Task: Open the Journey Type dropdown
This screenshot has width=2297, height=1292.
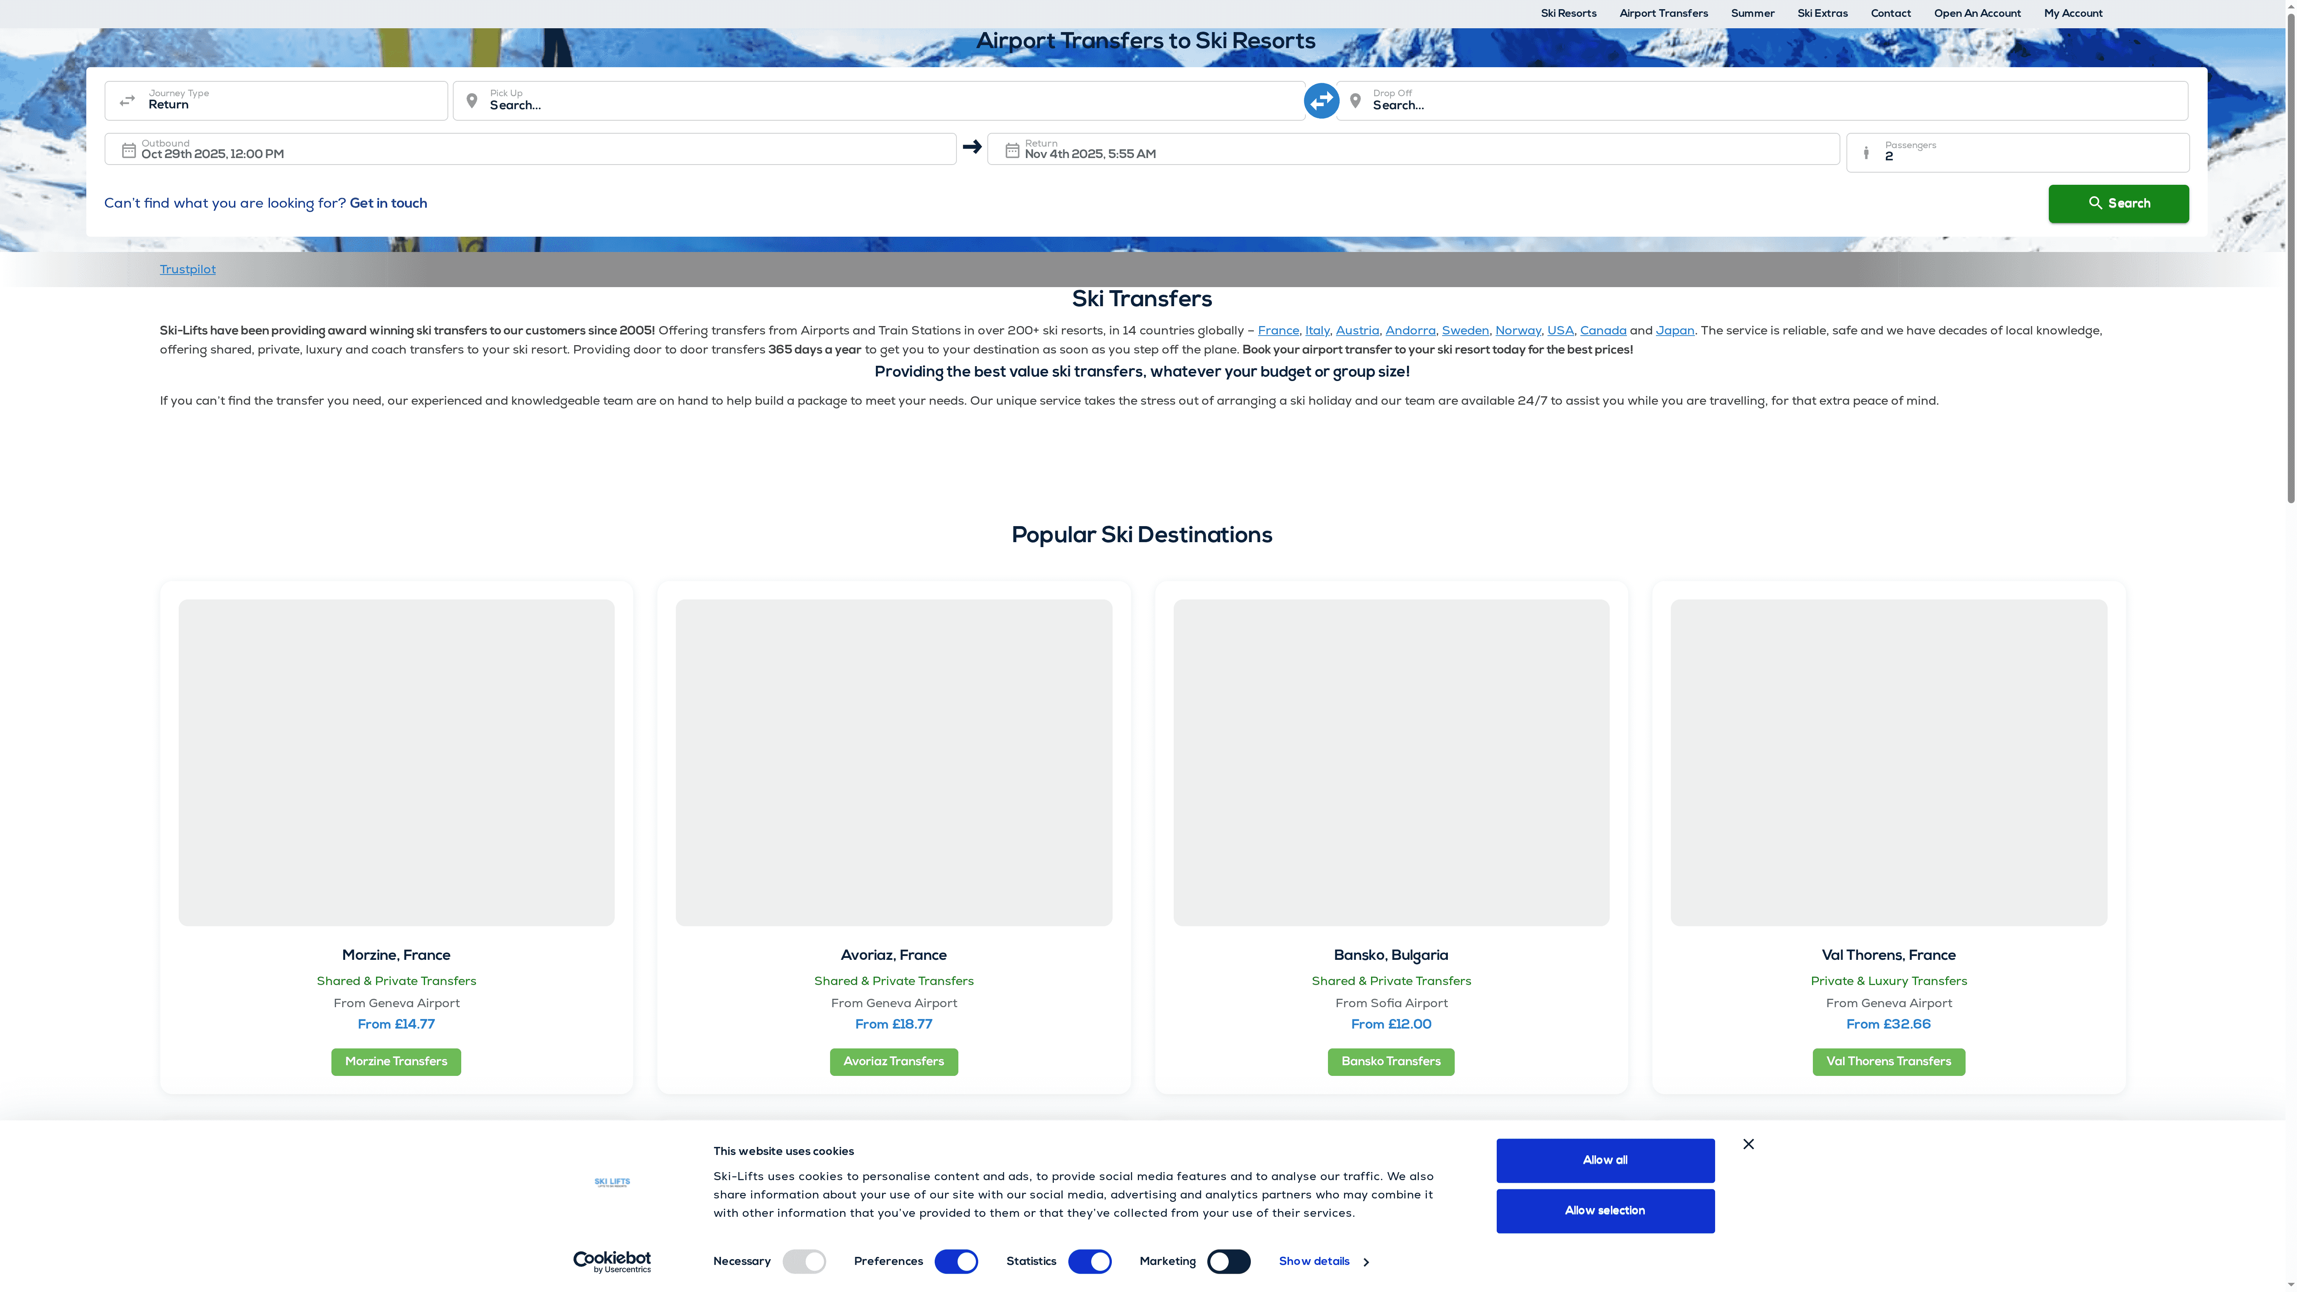Action: click(x=276, y=101)
